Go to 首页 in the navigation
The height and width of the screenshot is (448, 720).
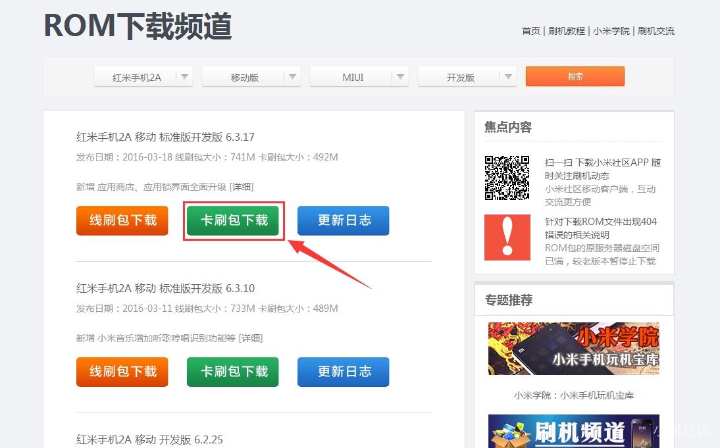[x=530, y=31]
